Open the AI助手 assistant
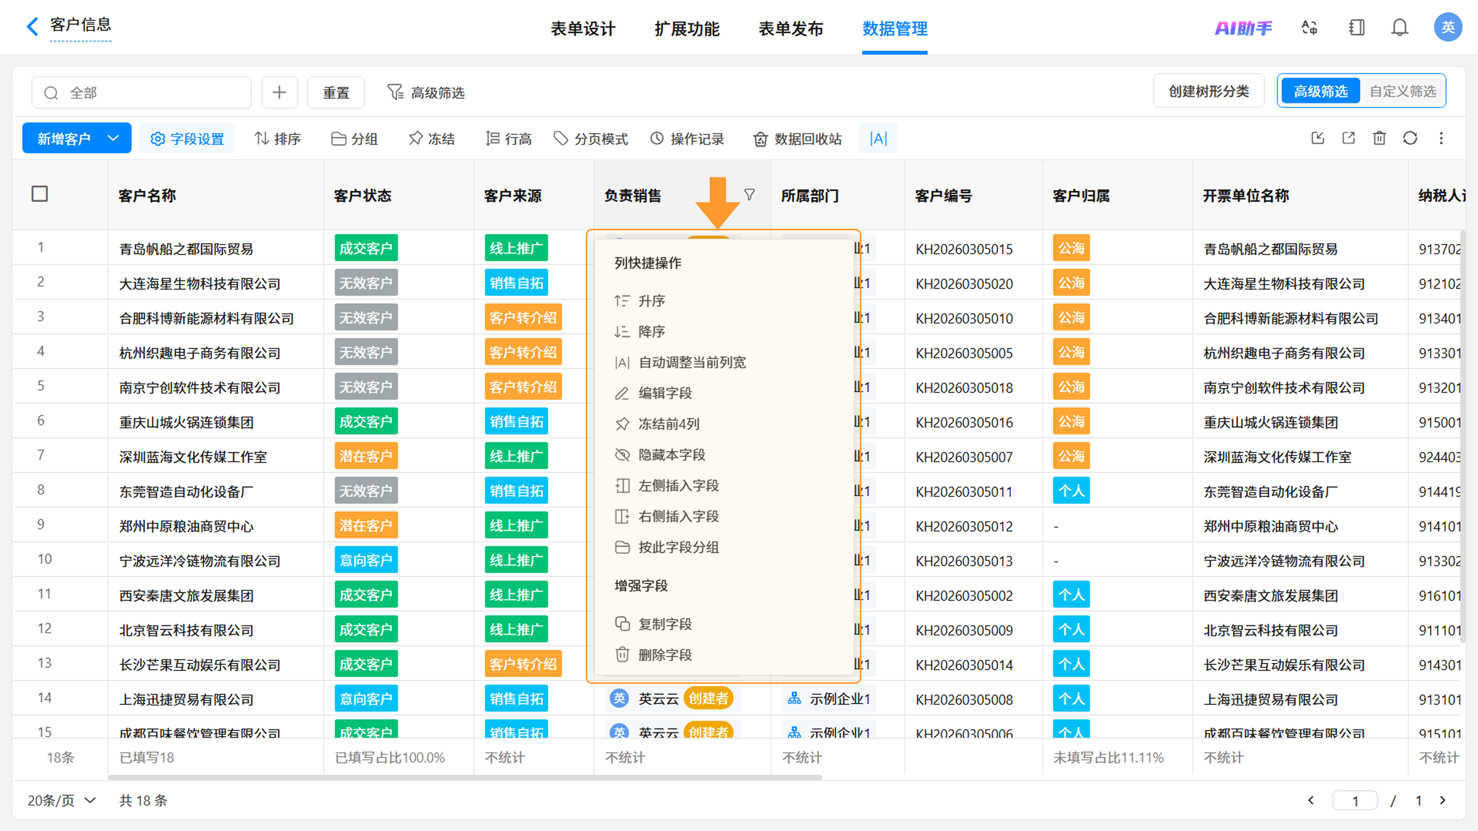The image size is (1478, 831). click(1243, 28)
